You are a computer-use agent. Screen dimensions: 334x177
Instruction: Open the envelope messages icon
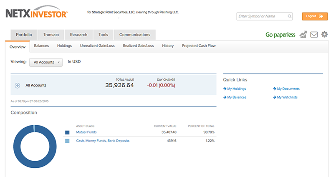click(x=314, y=35)
